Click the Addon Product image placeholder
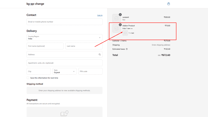This screenshot has width=208, height=117. click(117, 28)
